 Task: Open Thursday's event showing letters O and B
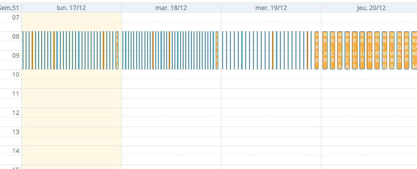coord(369,50)
